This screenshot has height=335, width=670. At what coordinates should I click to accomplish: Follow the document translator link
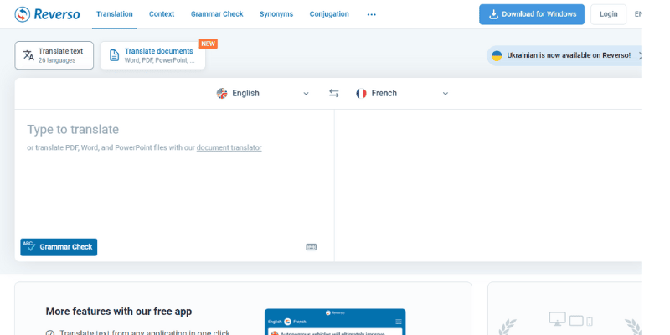[x=229, y=148]
